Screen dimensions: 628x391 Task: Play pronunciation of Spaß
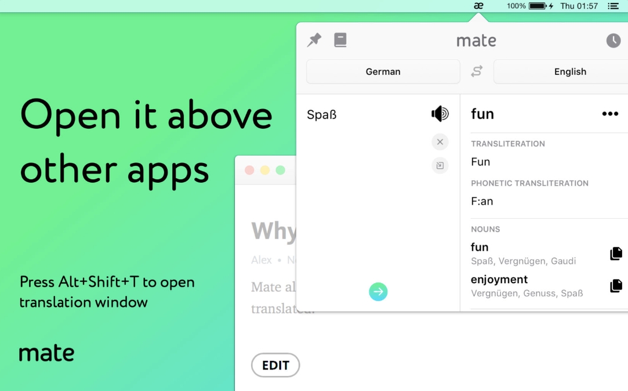click(440, 114)
